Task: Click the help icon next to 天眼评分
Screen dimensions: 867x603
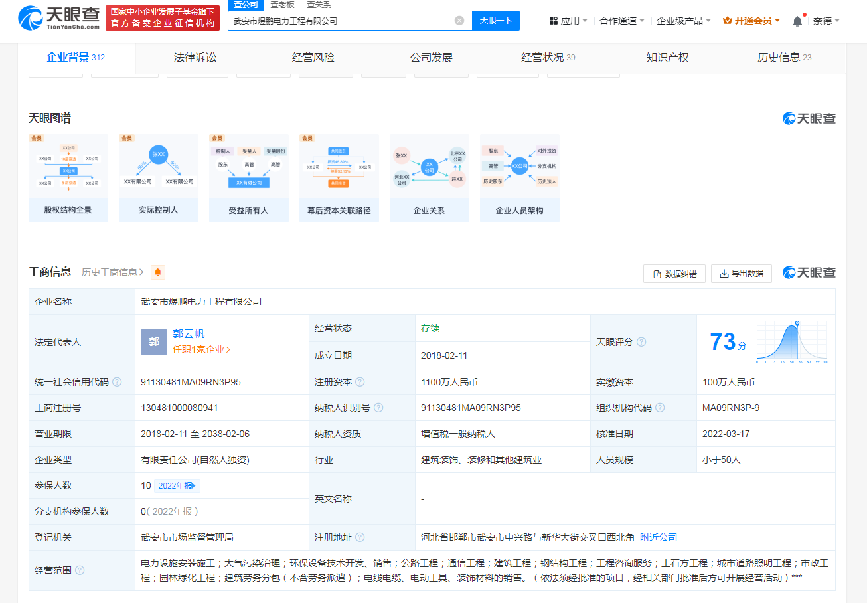Action: click(x=641, y=342)
